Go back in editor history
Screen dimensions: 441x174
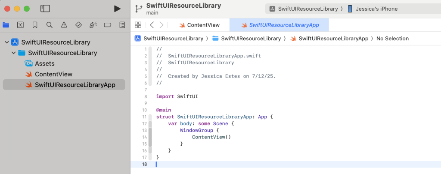tap(152, 25)
